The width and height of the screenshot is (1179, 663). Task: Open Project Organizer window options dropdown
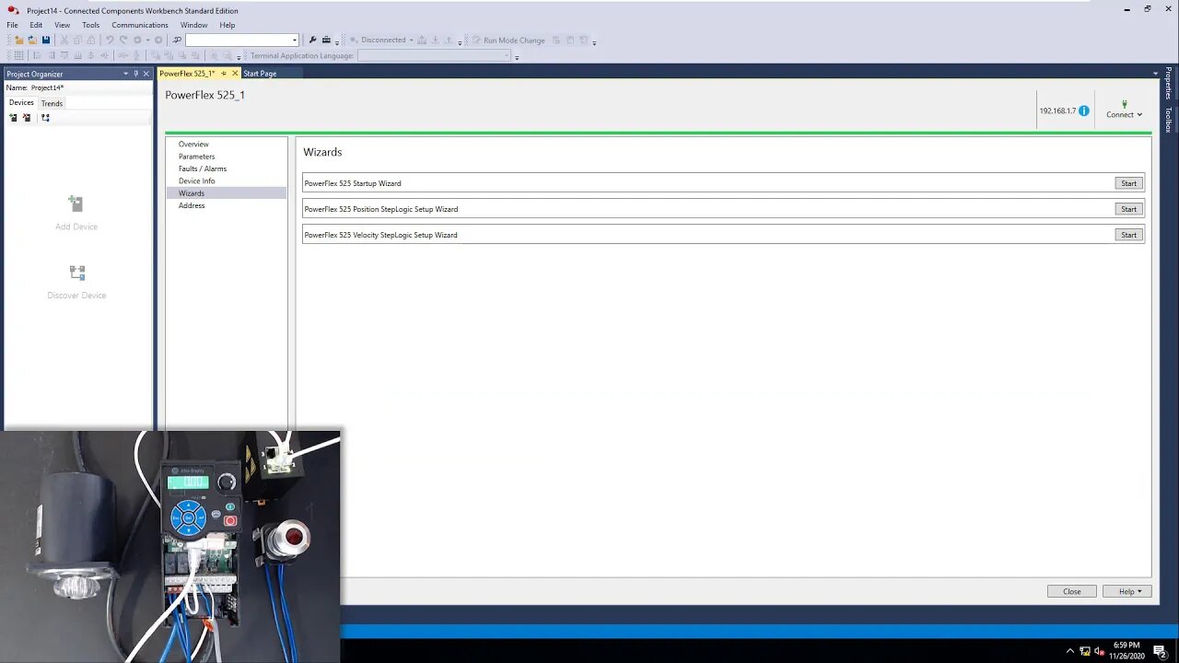coord(126,74)
